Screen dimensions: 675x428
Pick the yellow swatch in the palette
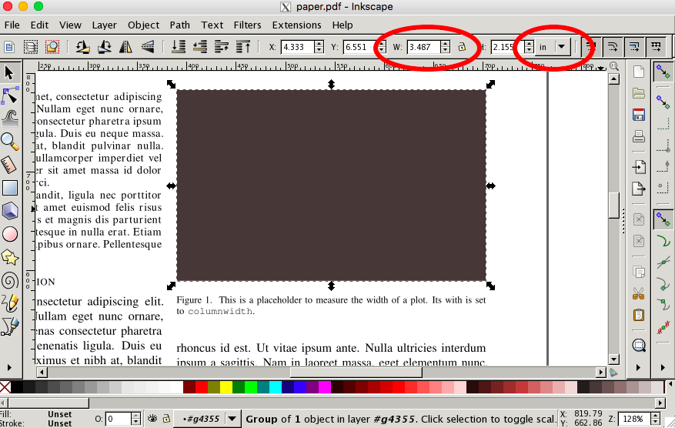click(226, 387)
